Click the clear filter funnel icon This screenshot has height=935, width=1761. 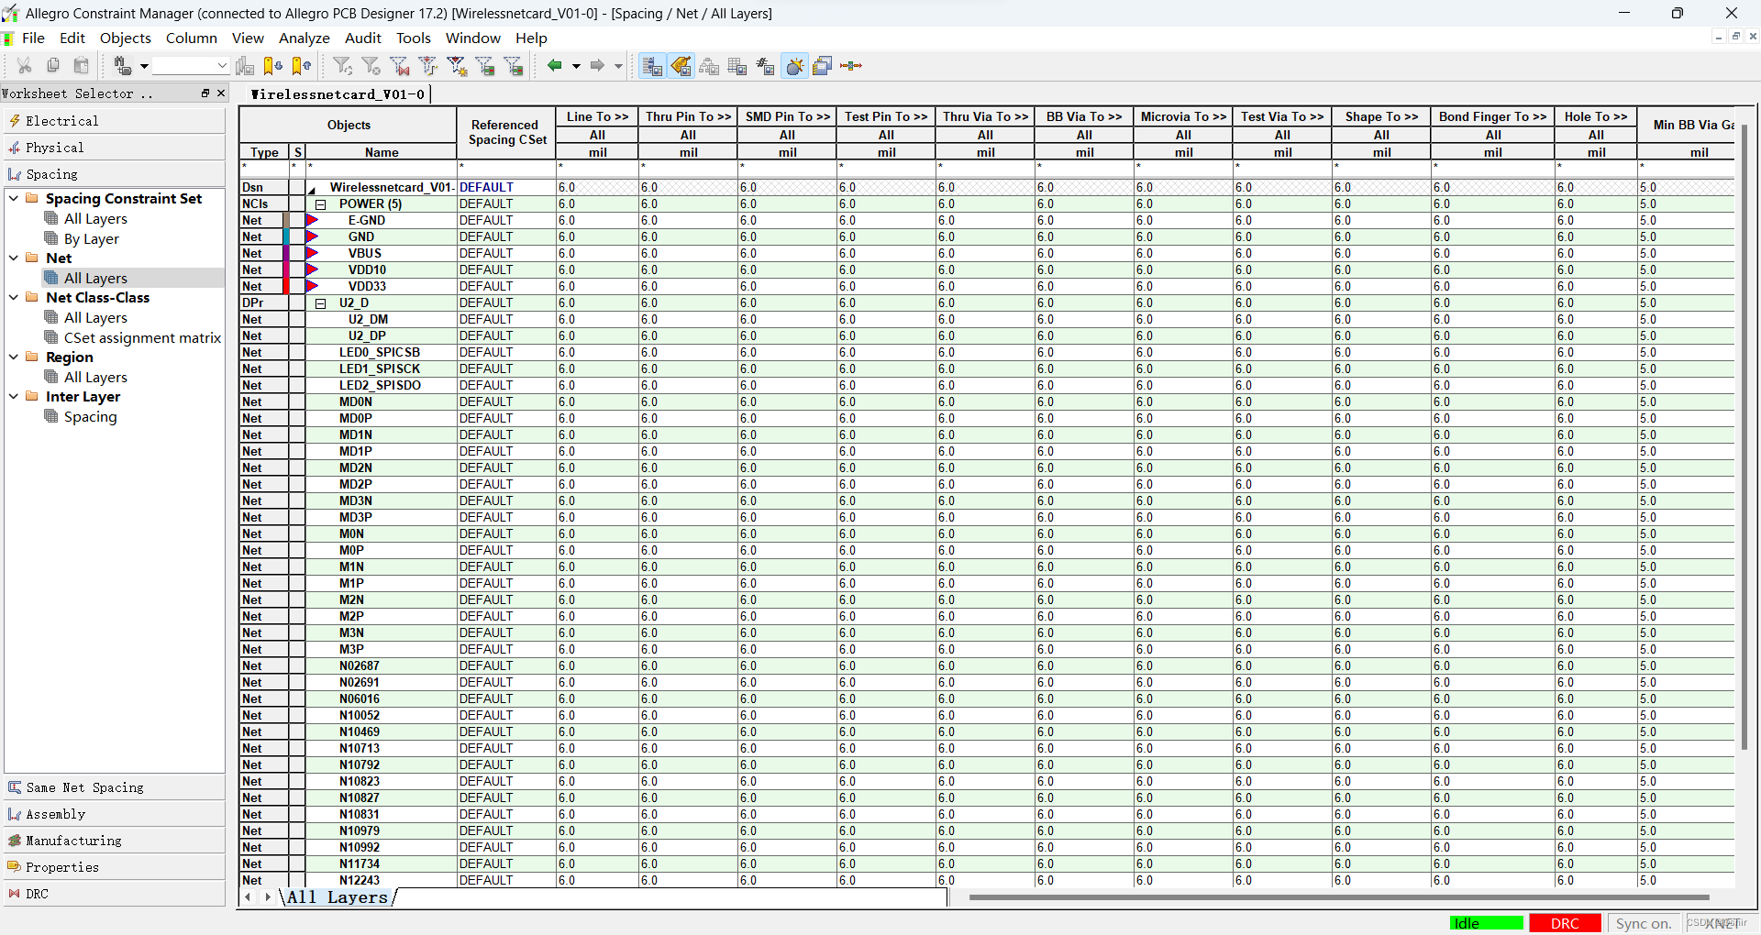[371, 65]
